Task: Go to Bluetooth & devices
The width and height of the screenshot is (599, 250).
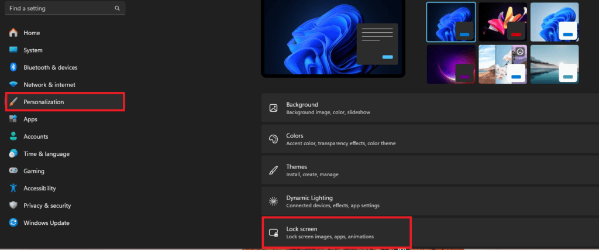Action: (65, 67)
